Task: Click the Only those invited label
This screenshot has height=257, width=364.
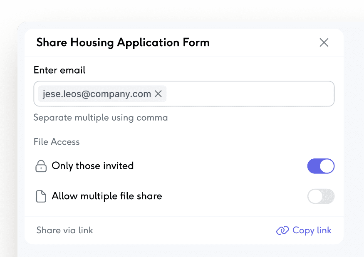Action: click(x=92, y=166)
